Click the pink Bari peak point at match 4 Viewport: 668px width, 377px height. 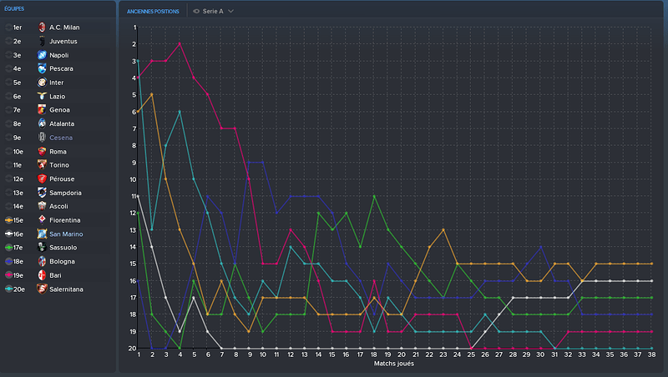(x=180, y=44)
